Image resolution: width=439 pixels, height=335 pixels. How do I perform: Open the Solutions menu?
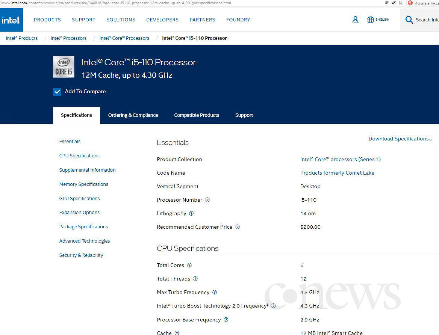(121, 20)
